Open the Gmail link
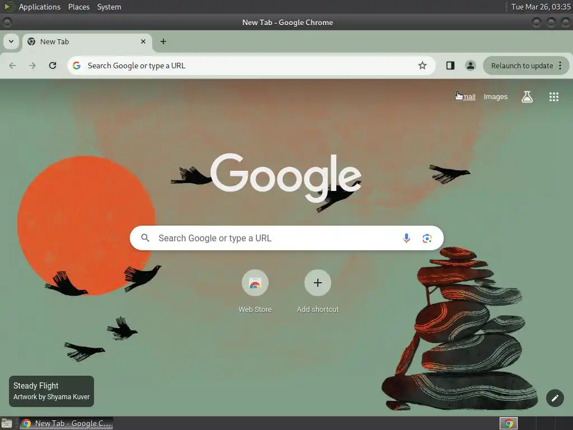This screenshot has width=573, height=430. coord(465,96)
